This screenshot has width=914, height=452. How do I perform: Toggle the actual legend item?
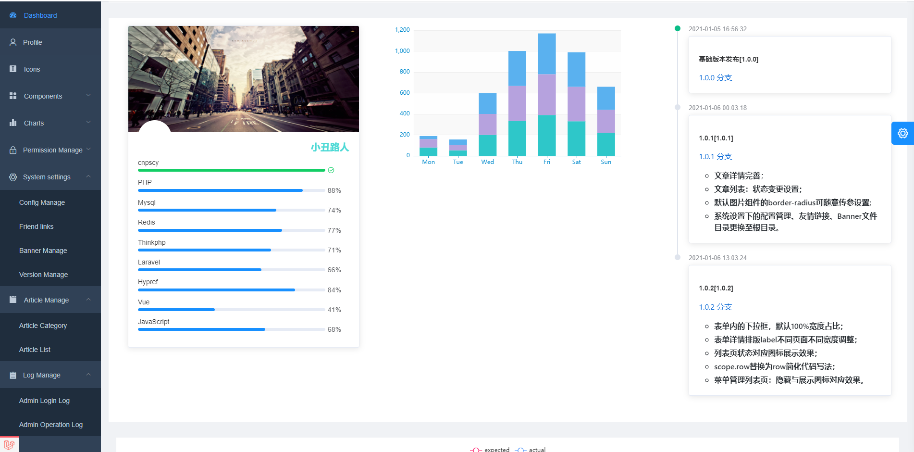530,450
